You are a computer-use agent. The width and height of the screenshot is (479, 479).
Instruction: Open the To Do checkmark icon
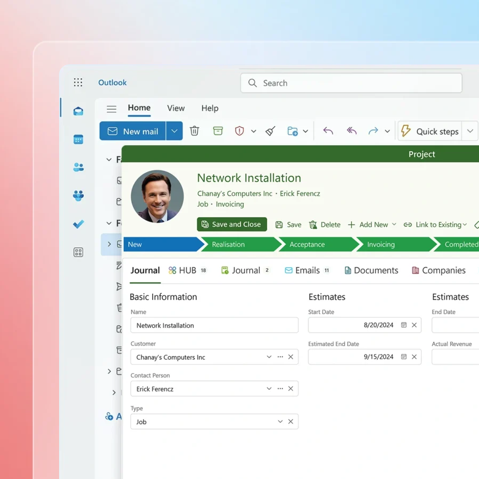pos(78,224)
